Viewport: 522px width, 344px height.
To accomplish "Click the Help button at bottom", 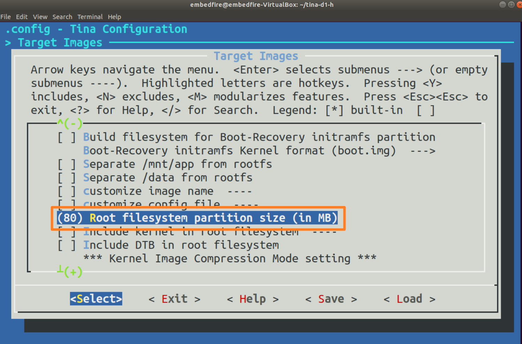I will (252, 299).
